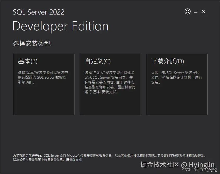Click the Developer Edition title text
The image size is (220, 174).
[x=60, y=26]
